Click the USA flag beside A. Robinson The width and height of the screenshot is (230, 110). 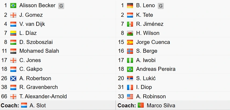point(130,96)
